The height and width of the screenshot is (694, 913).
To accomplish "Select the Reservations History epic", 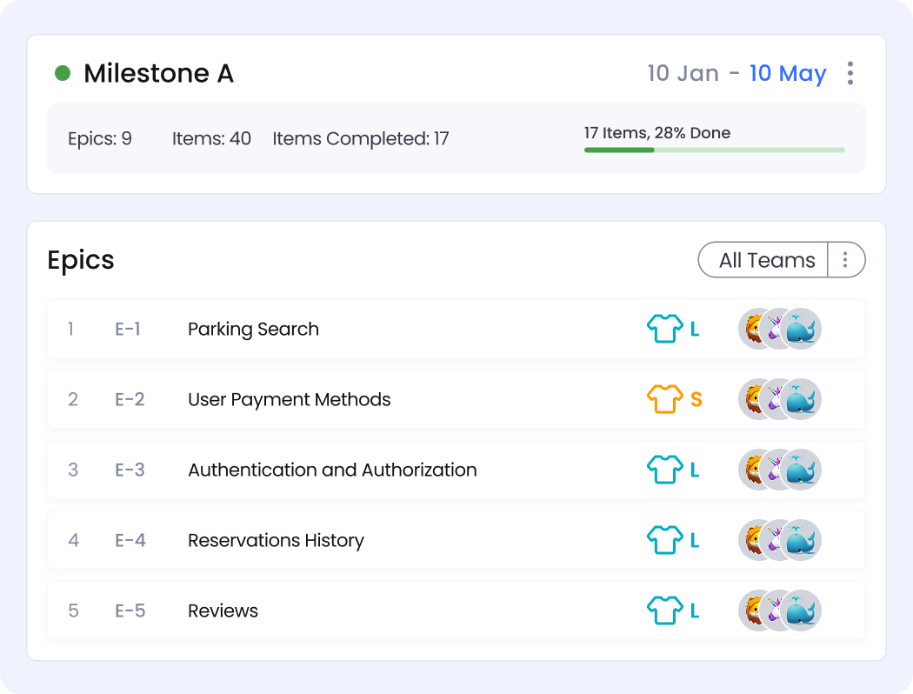I will (x=276, y=540).
